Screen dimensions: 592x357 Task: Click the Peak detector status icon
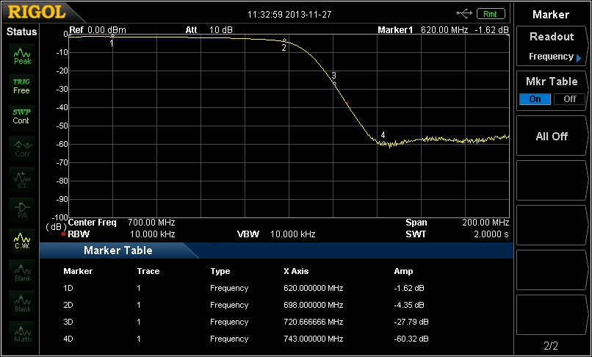click(22, 56)
